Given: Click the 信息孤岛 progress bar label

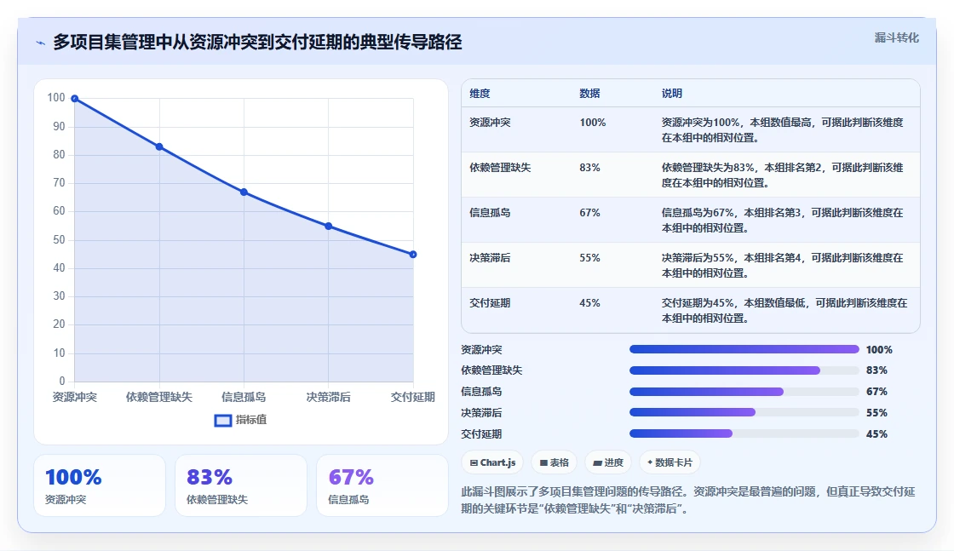Looking at the screenshot, I should click(x=481, y=392).
